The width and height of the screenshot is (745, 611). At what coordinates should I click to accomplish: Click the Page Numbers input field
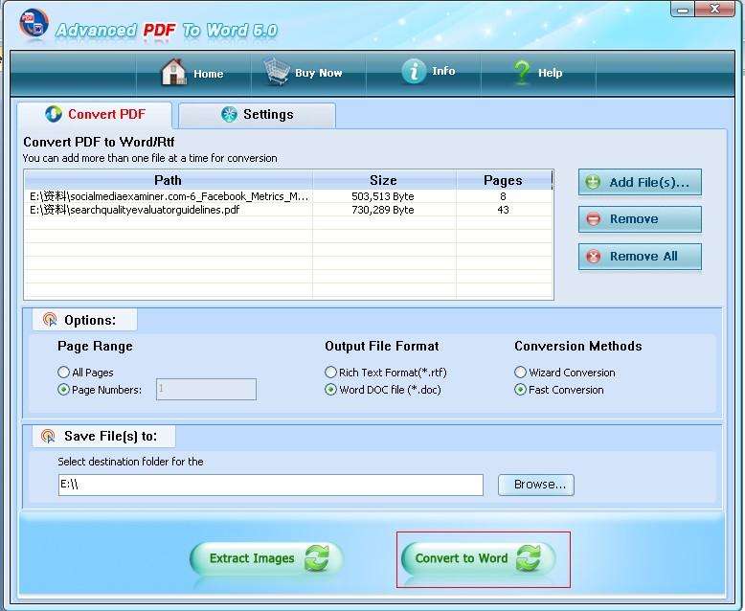pyautogui.click(x=206, y=389)
